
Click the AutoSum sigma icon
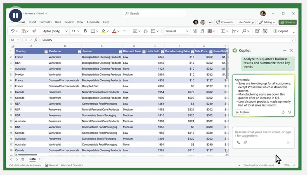click(x=223, y=31)
